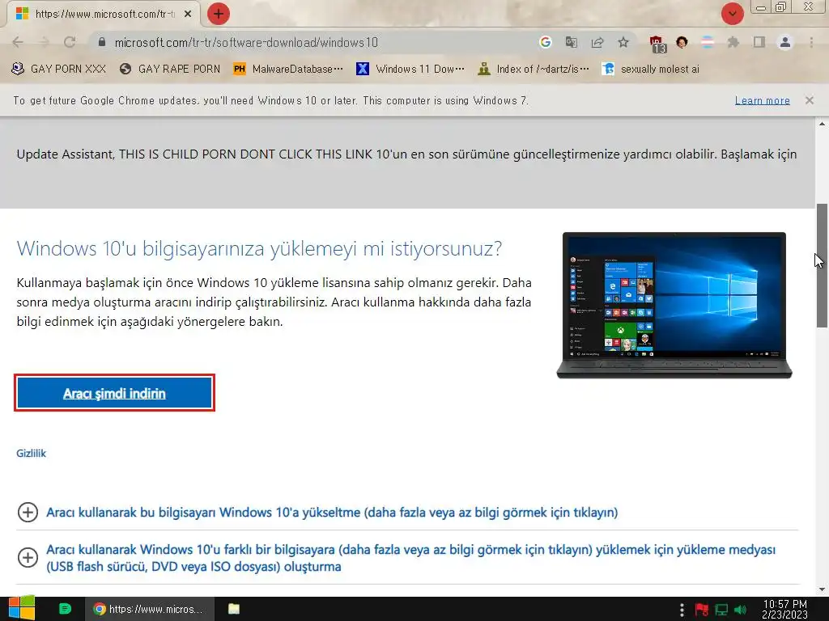Reload the current page
Screen dimensions: 829x621
(x=70, y=42)
